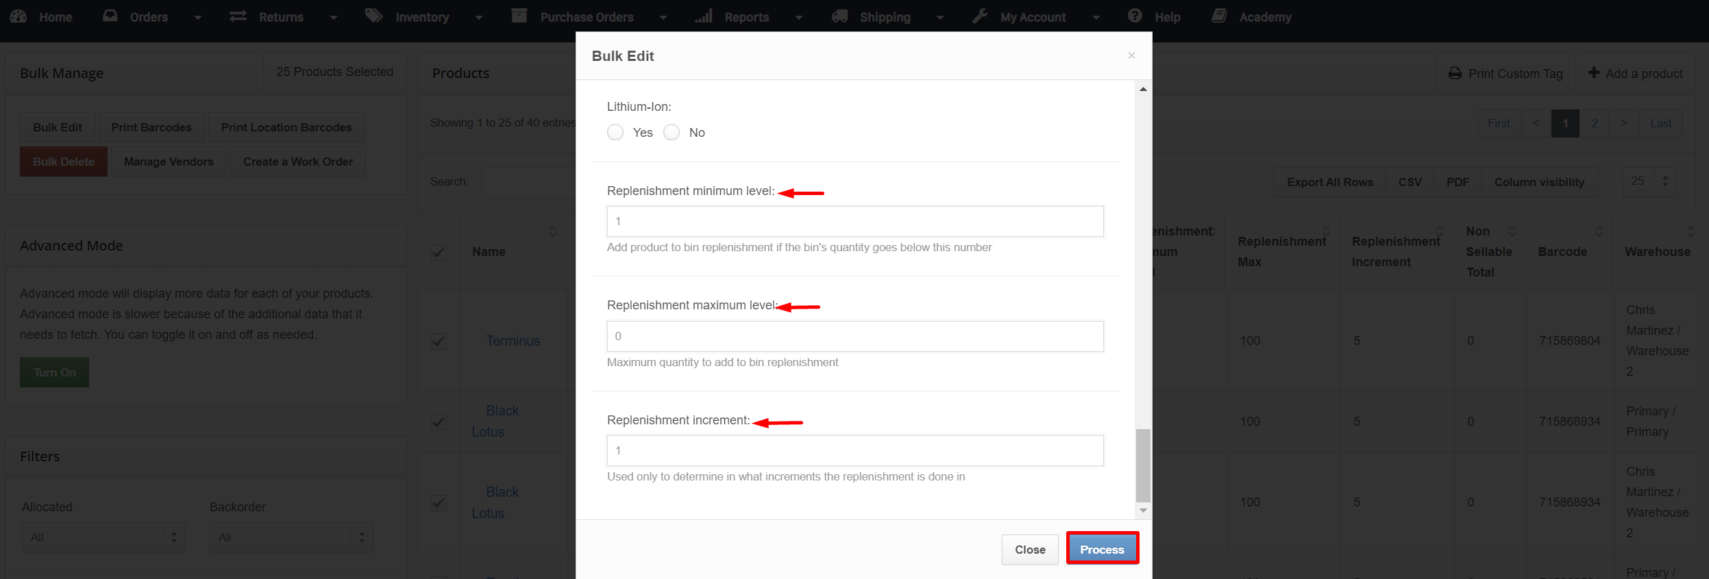Open the Terminus product link
This screenshot has height=579, width=1709.
tap(513, 341)
